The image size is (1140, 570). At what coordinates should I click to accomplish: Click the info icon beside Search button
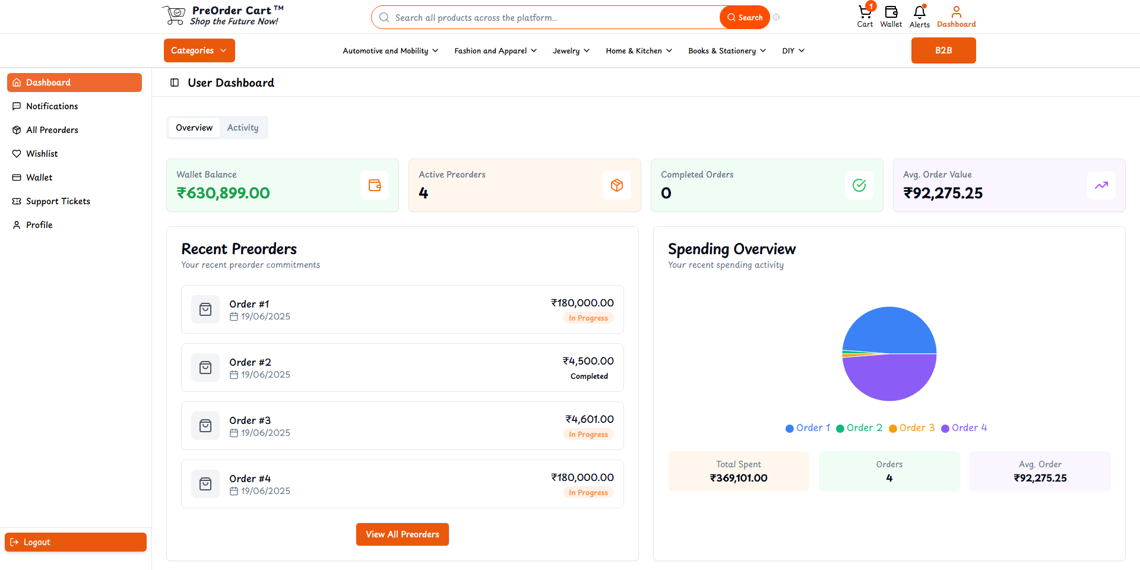[x=776, y=17]
